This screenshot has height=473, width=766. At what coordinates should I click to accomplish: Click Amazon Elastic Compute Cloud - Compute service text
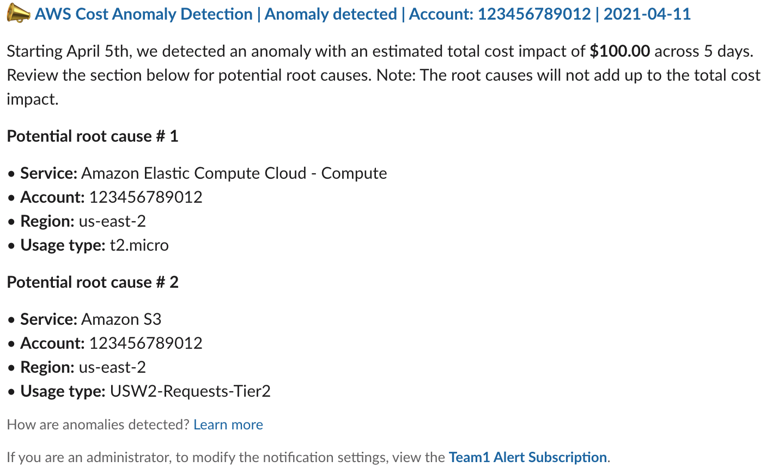point(234,173)
